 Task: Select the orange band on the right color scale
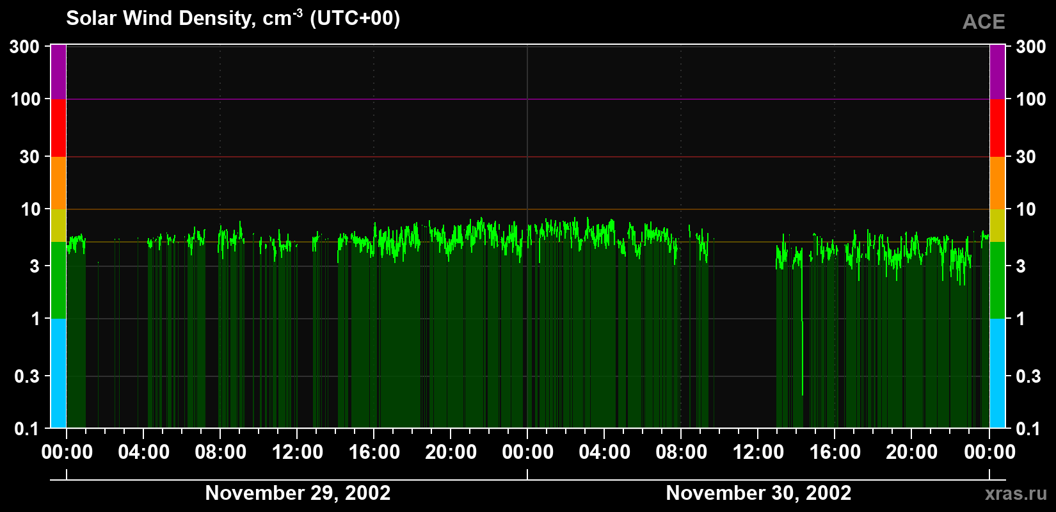tap(997, 183)
